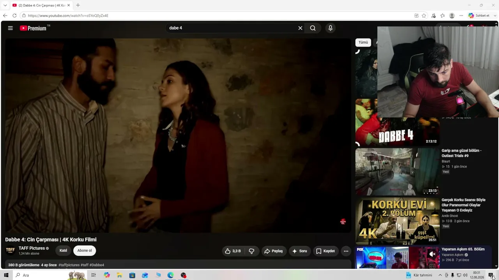Screen dimensions: 499x280
Task: Click into the 'dabe 4' search field
Action: click(232, 28)
